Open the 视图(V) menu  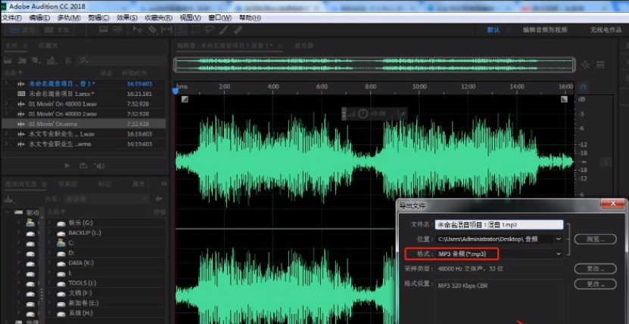pyautogui.click(x=190, y=17)
